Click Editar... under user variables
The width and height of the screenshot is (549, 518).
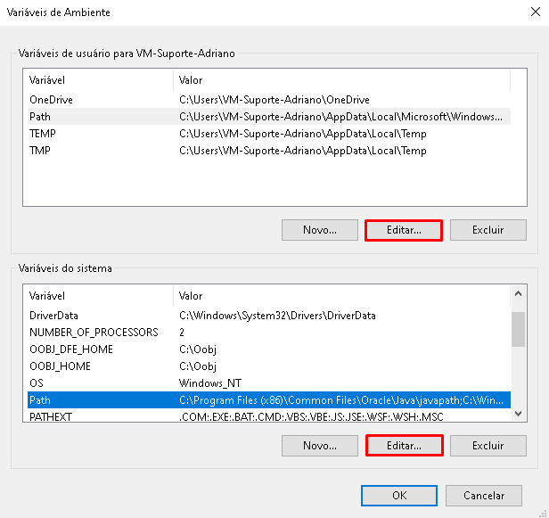[404, 230]
